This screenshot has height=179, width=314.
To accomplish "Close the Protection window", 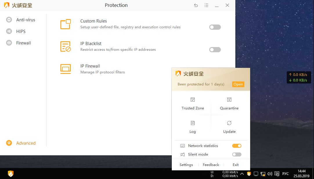I will [x=227, y=5].
